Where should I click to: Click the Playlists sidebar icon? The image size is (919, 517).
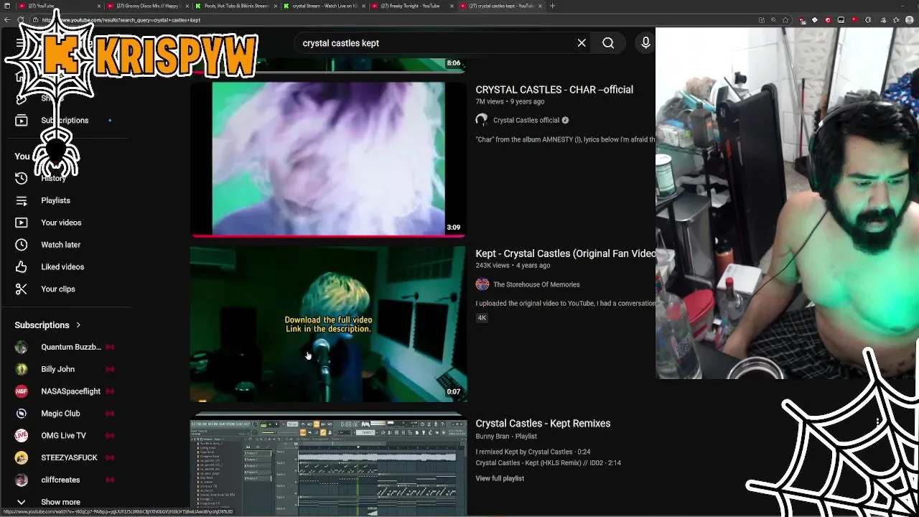click(x=22, y=200)
